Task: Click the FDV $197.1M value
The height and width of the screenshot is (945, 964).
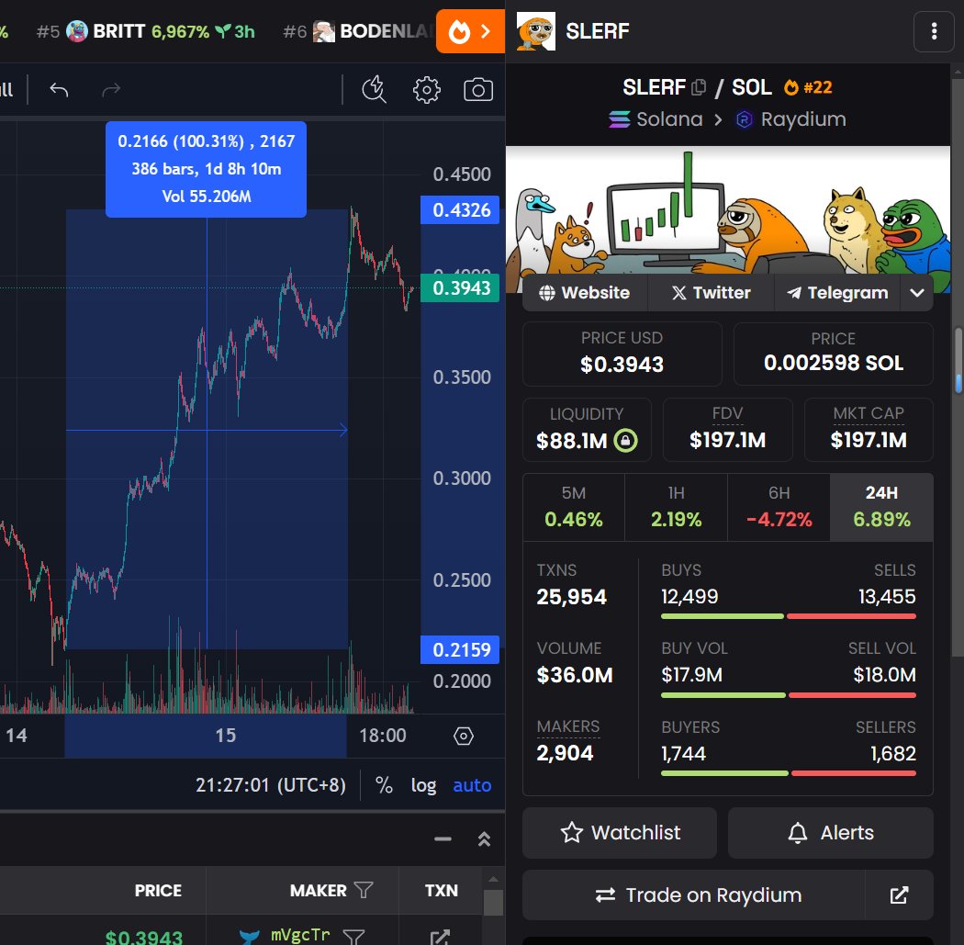Action: point(727,440)
